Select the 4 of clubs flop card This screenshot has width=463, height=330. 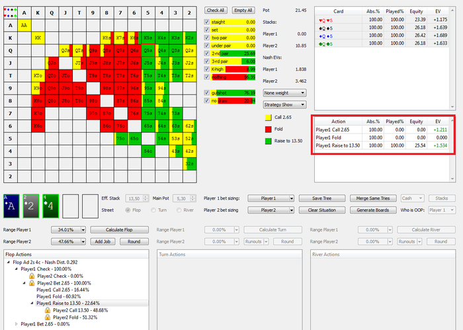(51, 206)
